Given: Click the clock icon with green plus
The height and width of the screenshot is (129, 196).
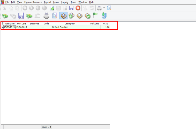Looking at the screenshot, I should click(x=72, y=16).
